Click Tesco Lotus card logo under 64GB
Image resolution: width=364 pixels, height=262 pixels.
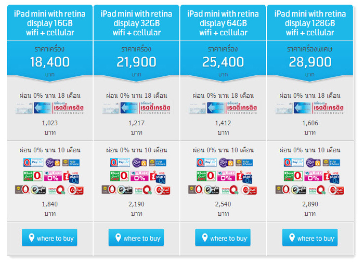click(230, 190)
